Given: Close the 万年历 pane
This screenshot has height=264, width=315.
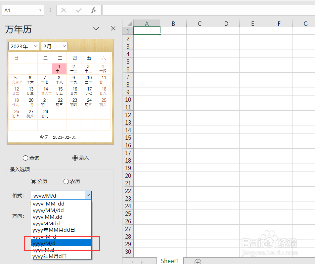Looking at the screenshot, I should click(113, 28).
